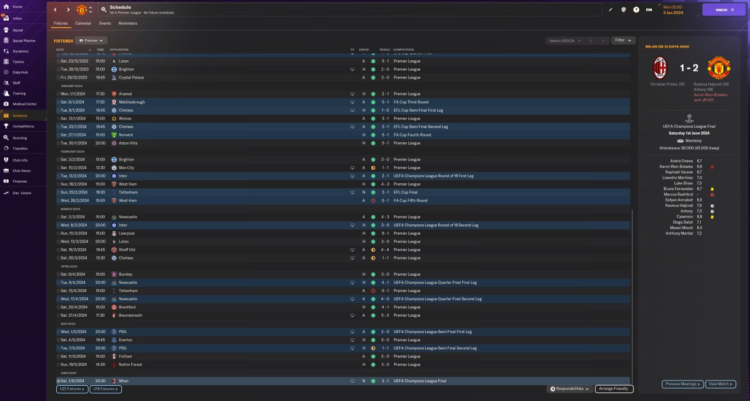Open the Dynamics section icon
750x401 pixels.
6,51
